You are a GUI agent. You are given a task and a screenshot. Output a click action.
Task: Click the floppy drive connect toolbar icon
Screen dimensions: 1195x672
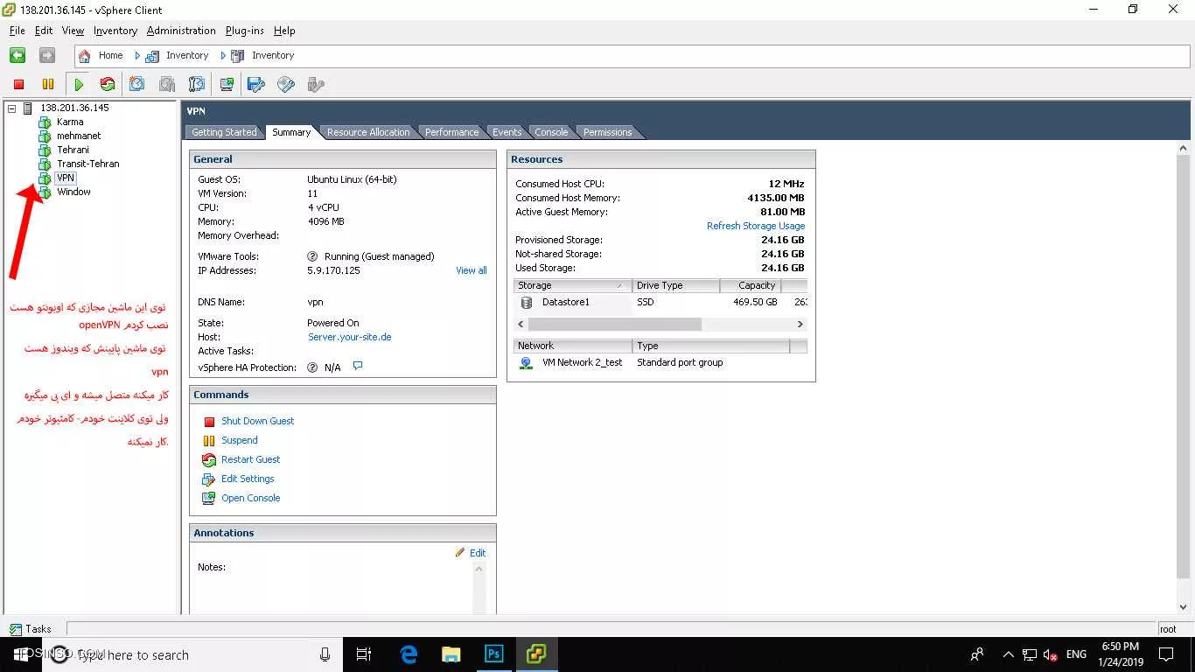(x=256, y=84)
